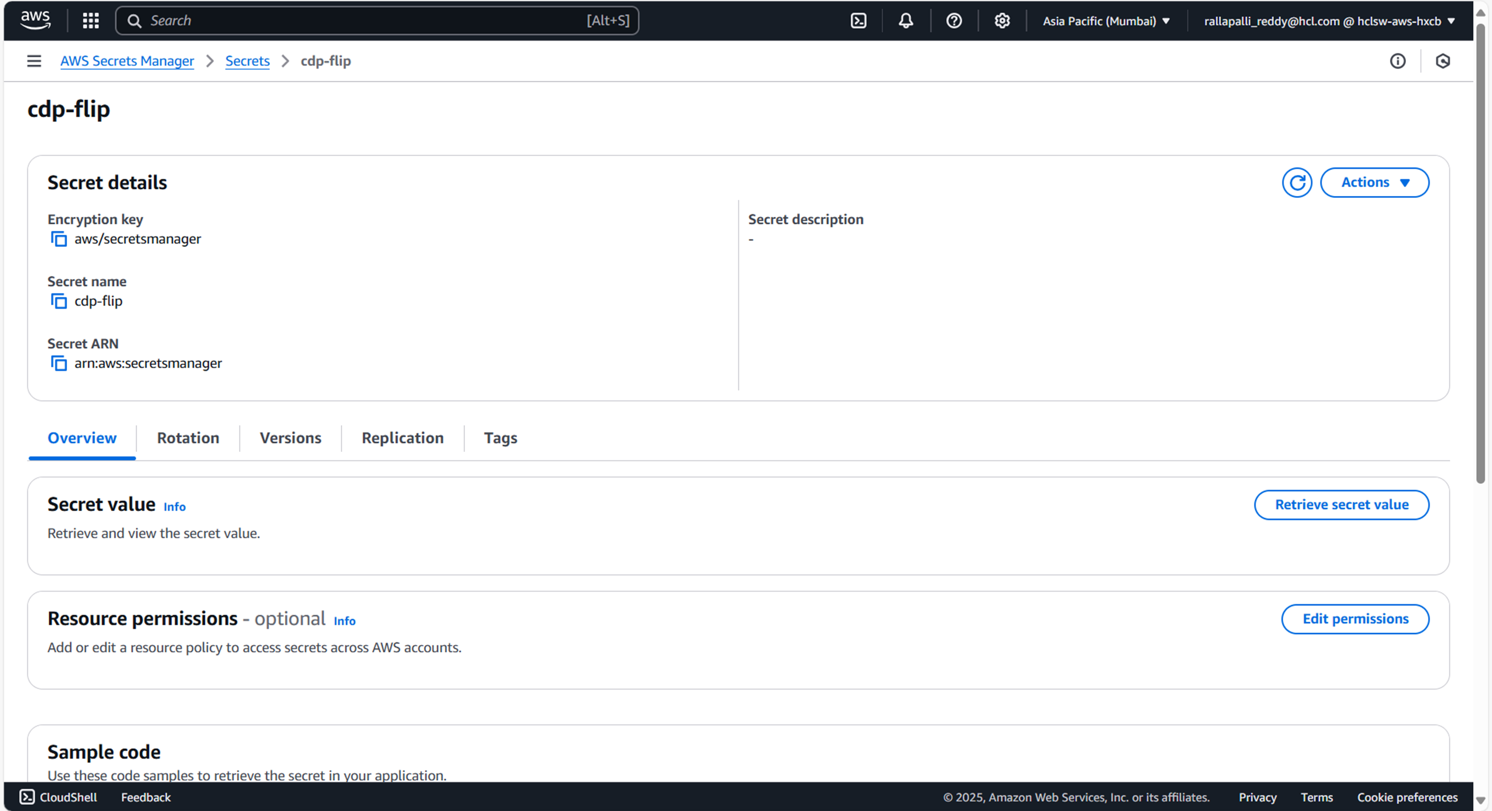Open the notifications bell
The height and width of the screenshot is (811, 1492).
(x=905, y=21)
